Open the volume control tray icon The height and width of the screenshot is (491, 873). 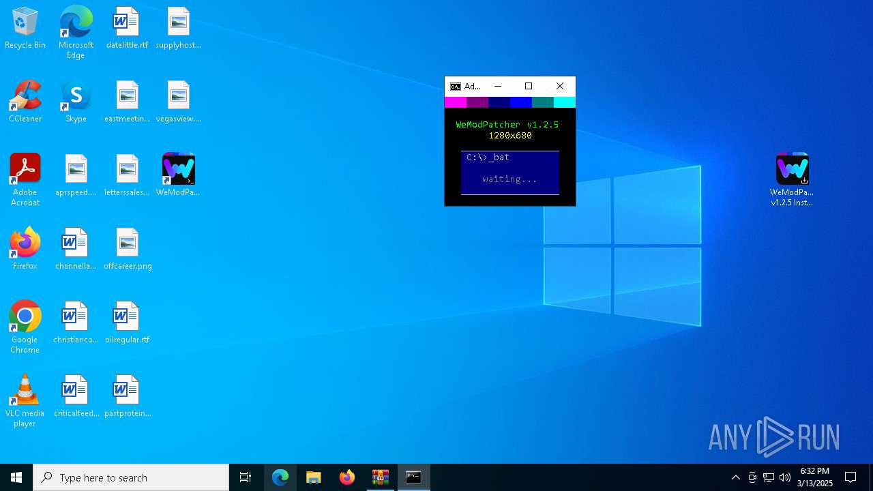coord(785,477)
